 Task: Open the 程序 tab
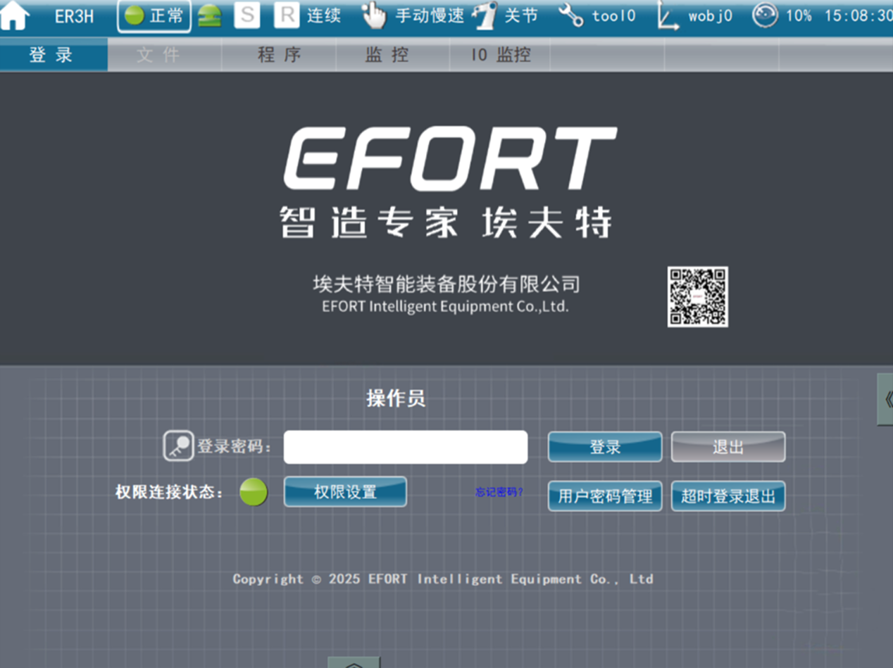click(x=279, y=54)
